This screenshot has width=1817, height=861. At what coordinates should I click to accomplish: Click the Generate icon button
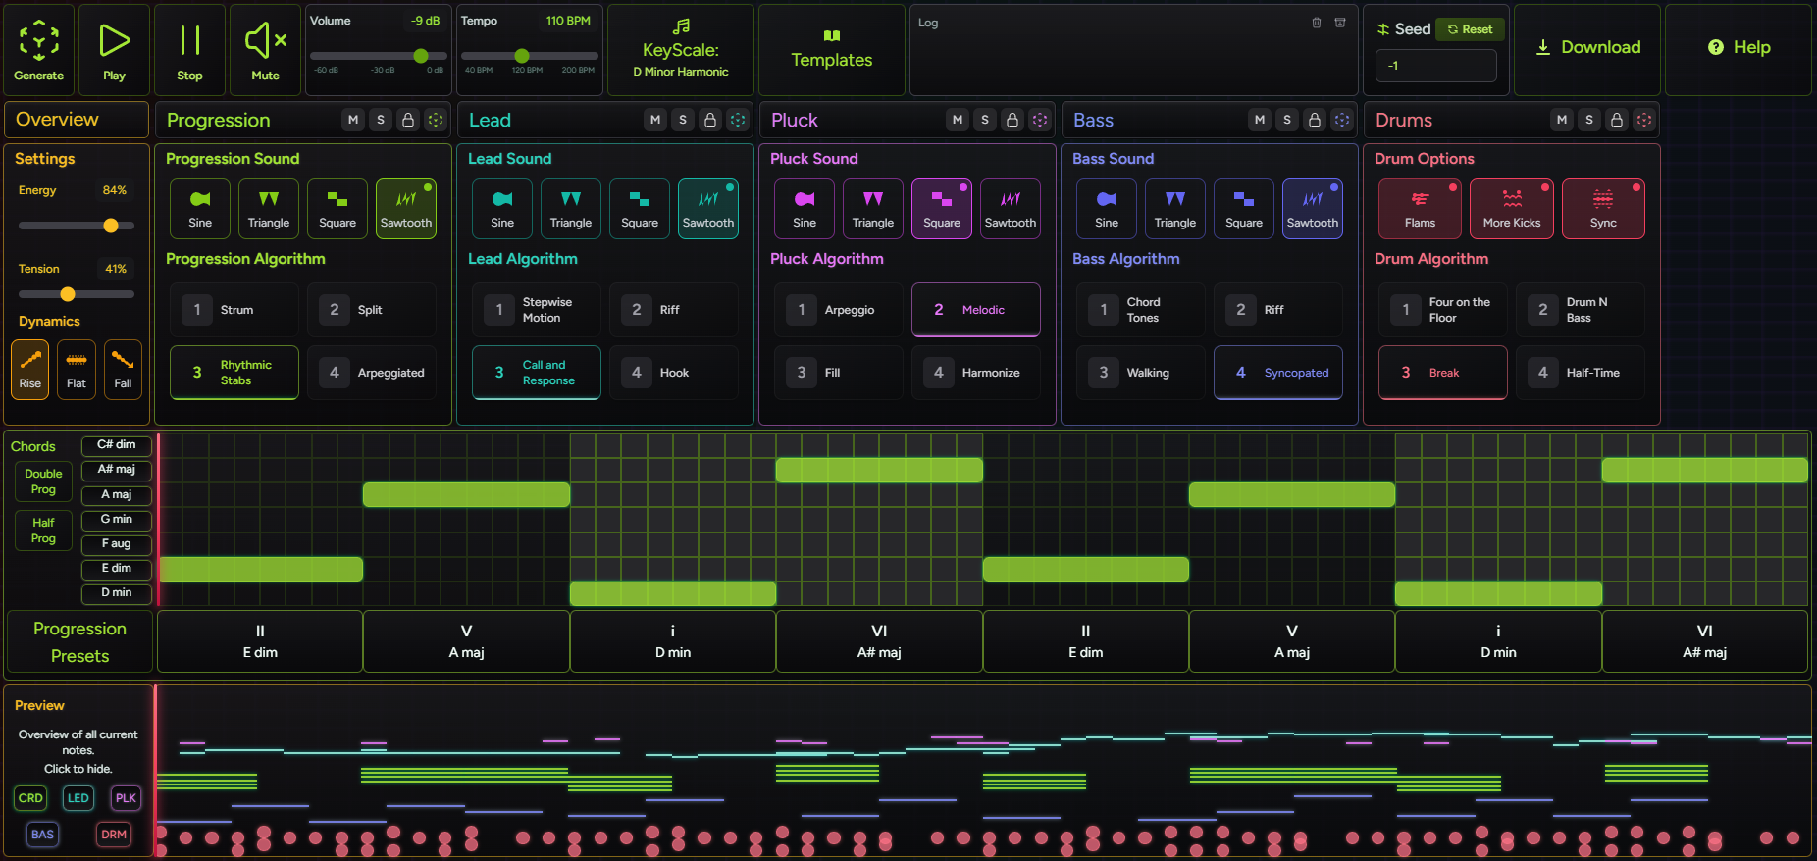(x=39, y=49)
